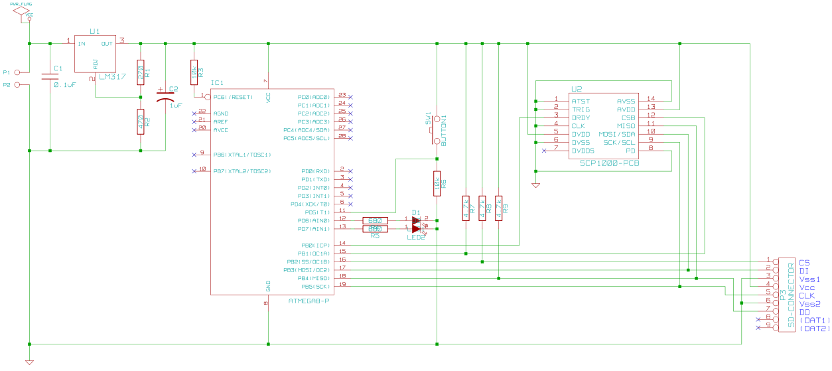This screenshot has width=832, height=371.
Task: Select the PC0(ADC0) pin label
Action: 314,97
